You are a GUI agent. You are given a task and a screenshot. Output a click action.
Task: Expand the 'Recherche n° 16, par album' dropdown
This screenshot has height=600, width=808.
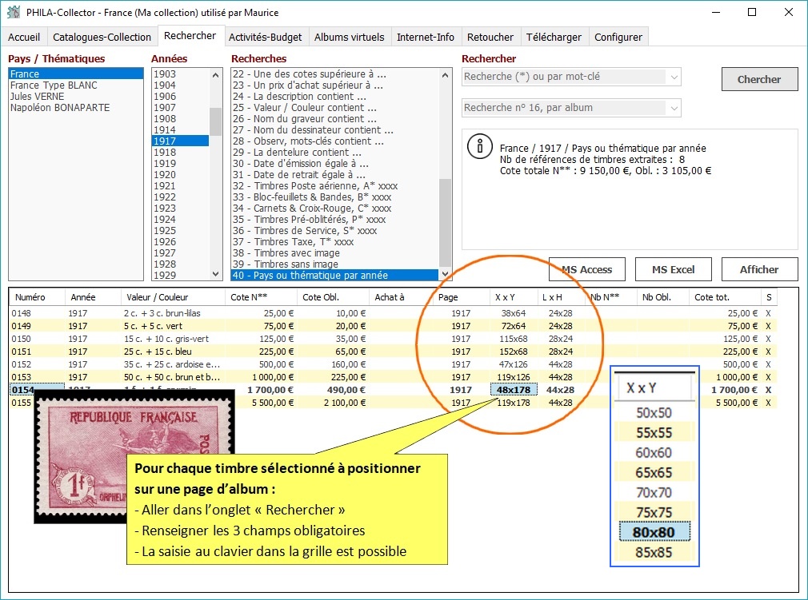(x=674, y=108)
